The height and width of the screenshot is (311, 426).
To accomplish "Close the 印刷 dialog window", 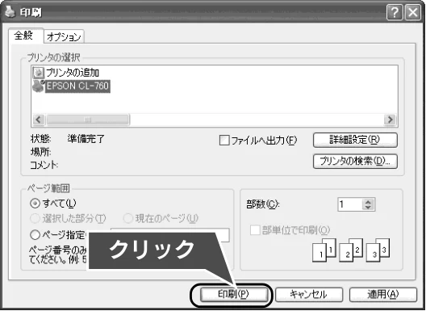I will (413, 12).
